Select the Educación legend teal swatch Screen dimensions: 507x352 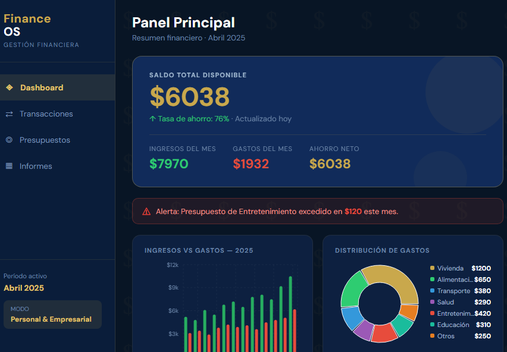coord(432,325)
